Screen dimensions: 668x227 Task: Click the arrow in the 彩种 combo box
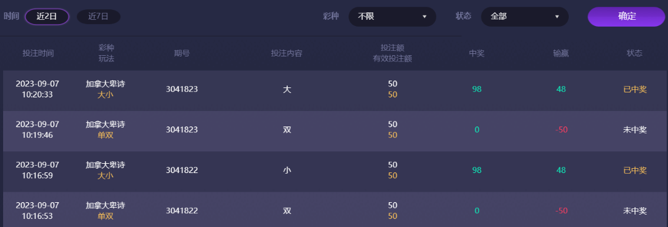point(424,17)
